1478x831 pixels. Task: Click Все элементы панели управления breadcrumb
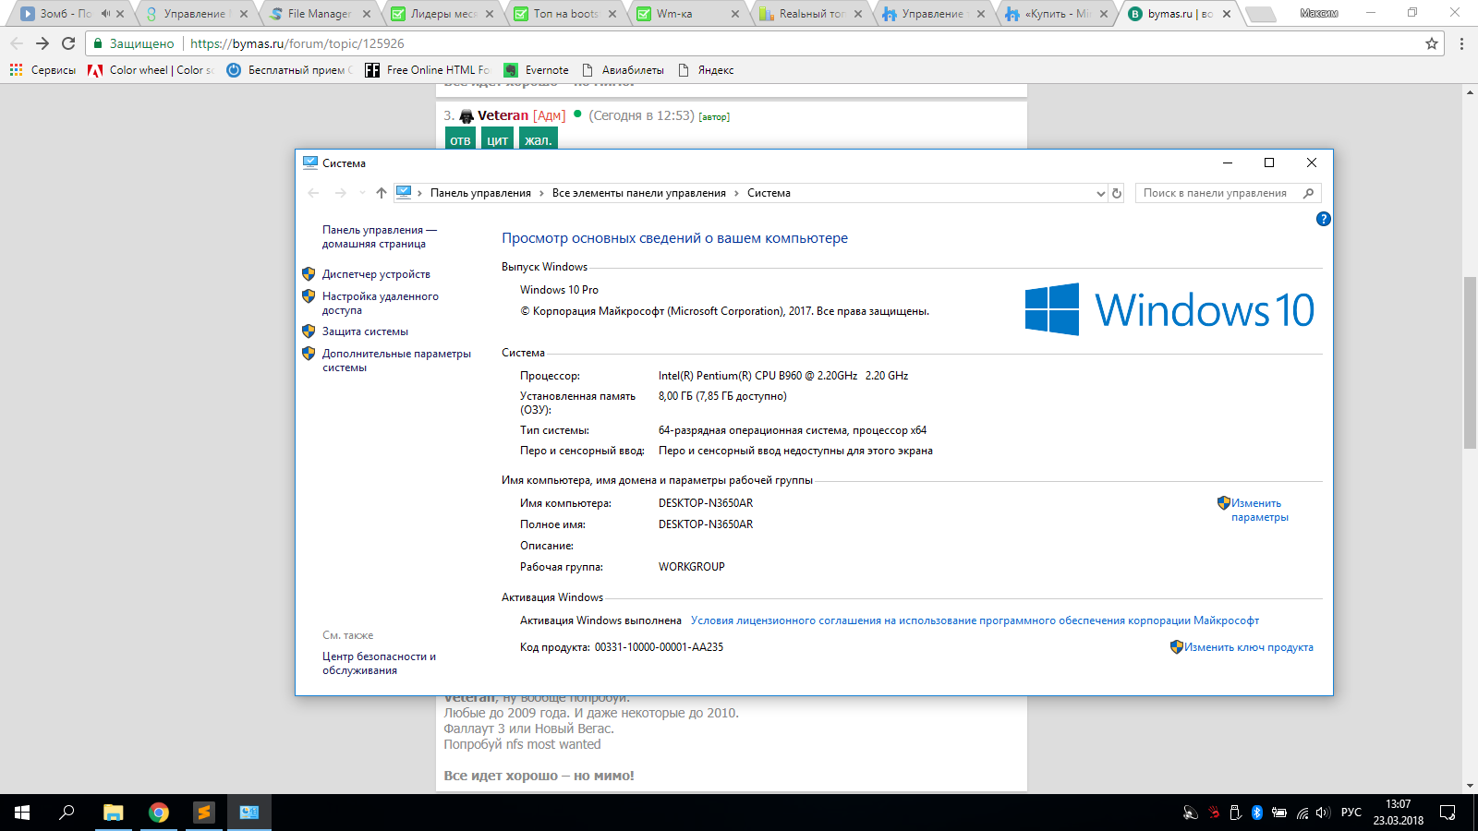[639, 193]
